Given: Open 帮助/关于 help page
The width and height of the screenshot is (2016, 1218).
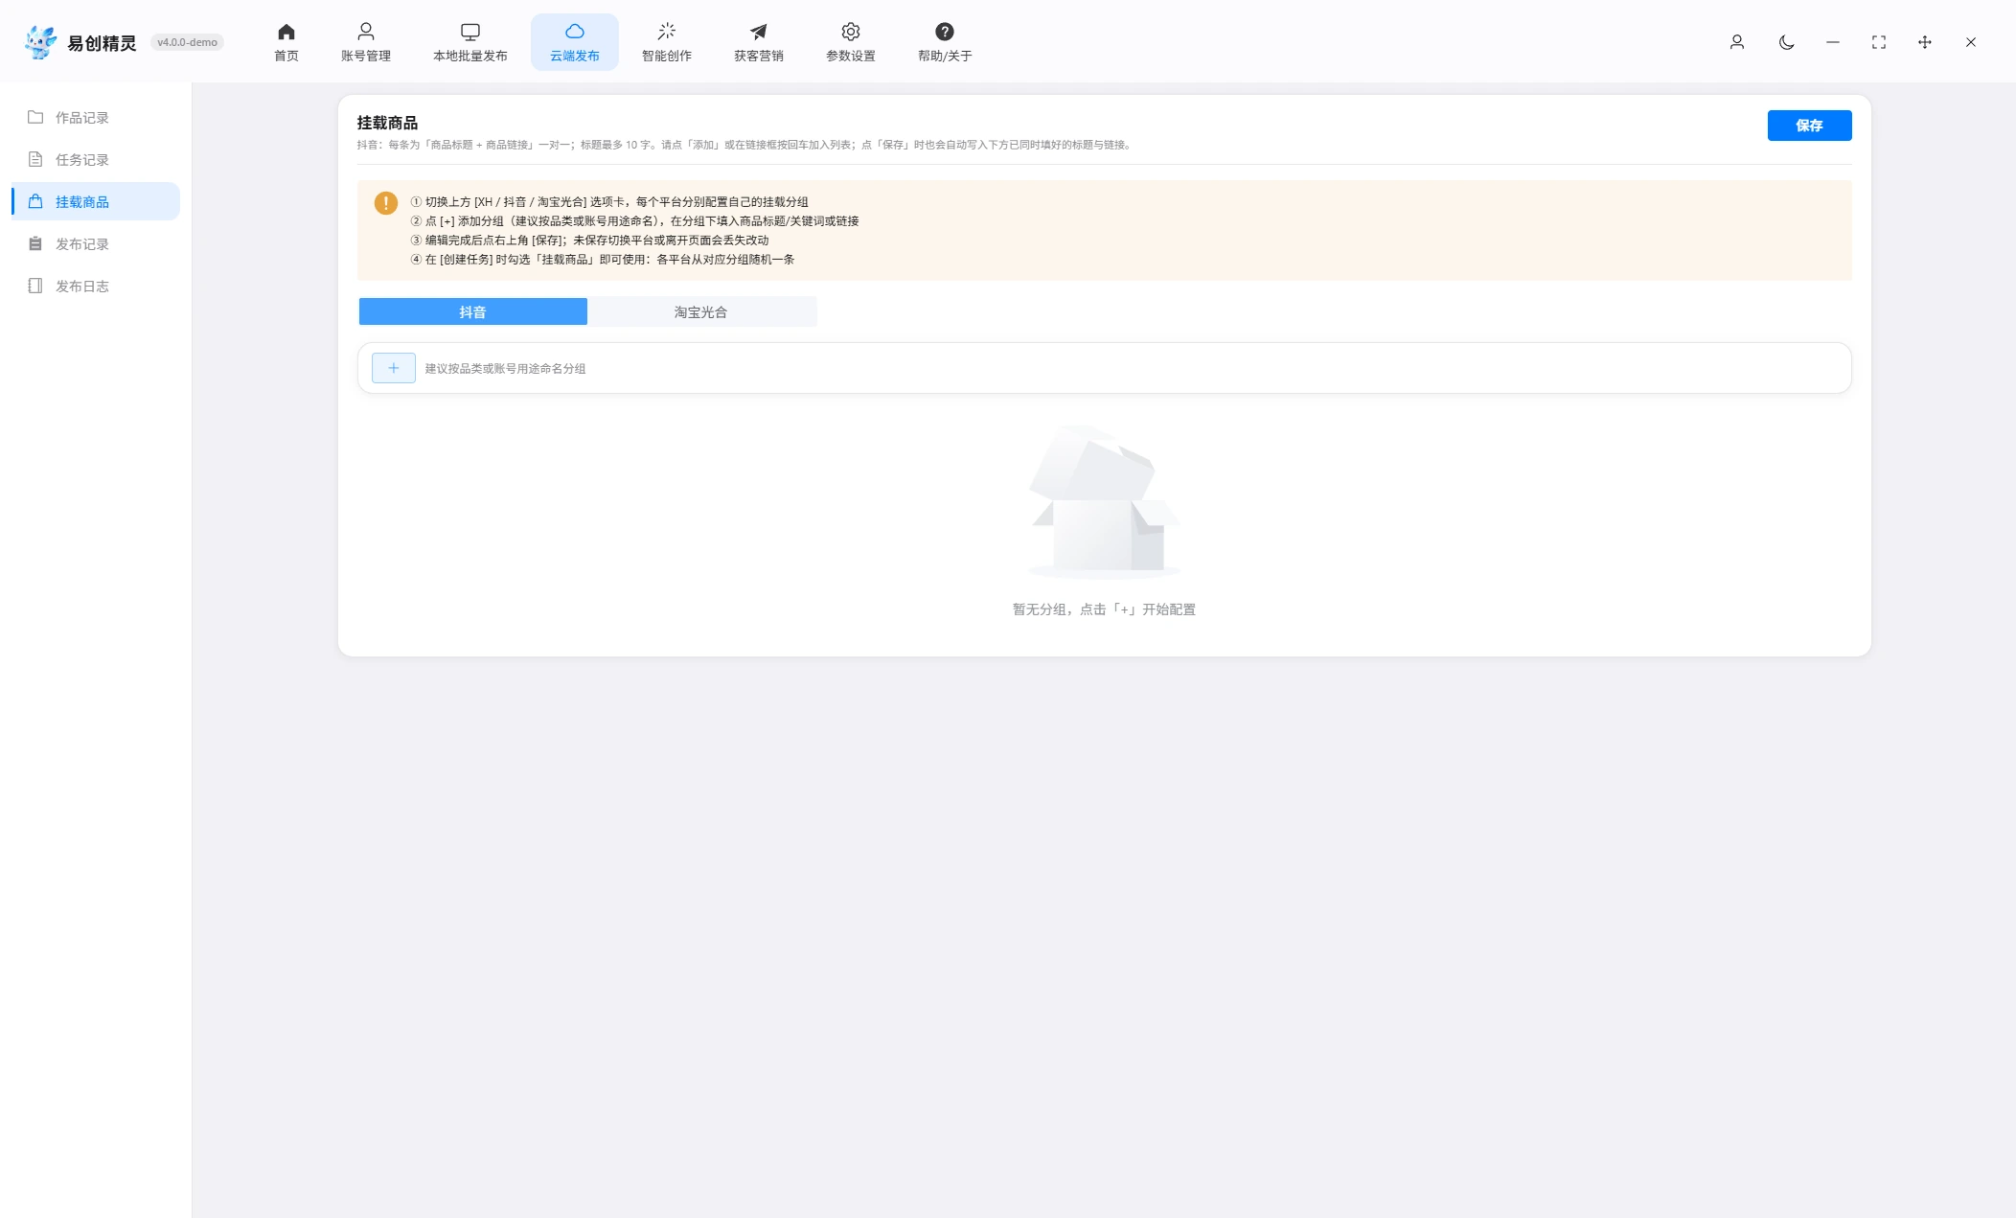Looking at the screenshot, I should (945, 42).
